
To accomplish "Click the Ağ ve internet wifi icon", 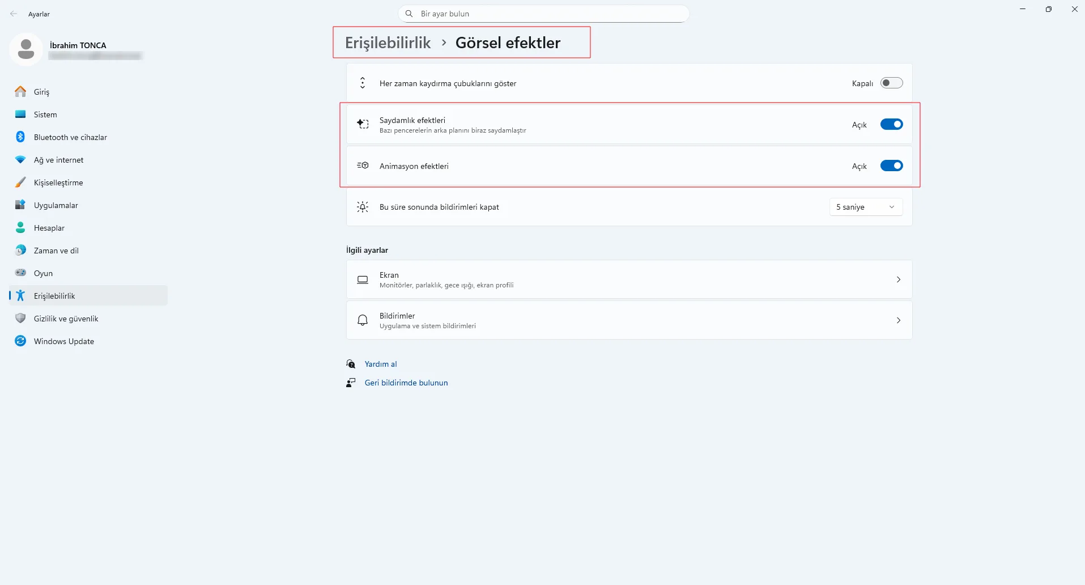I will point(20,160).
